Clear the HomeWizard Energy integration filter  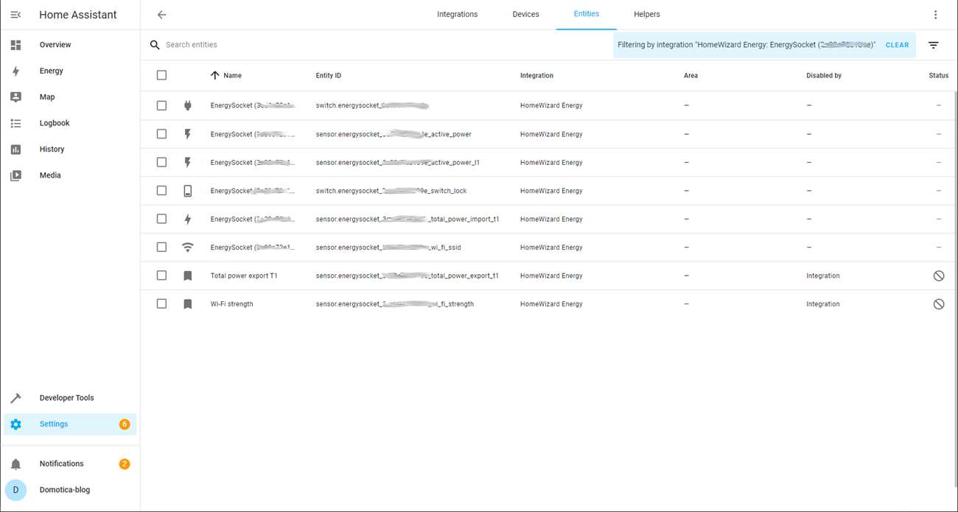[x=897, y=45]
